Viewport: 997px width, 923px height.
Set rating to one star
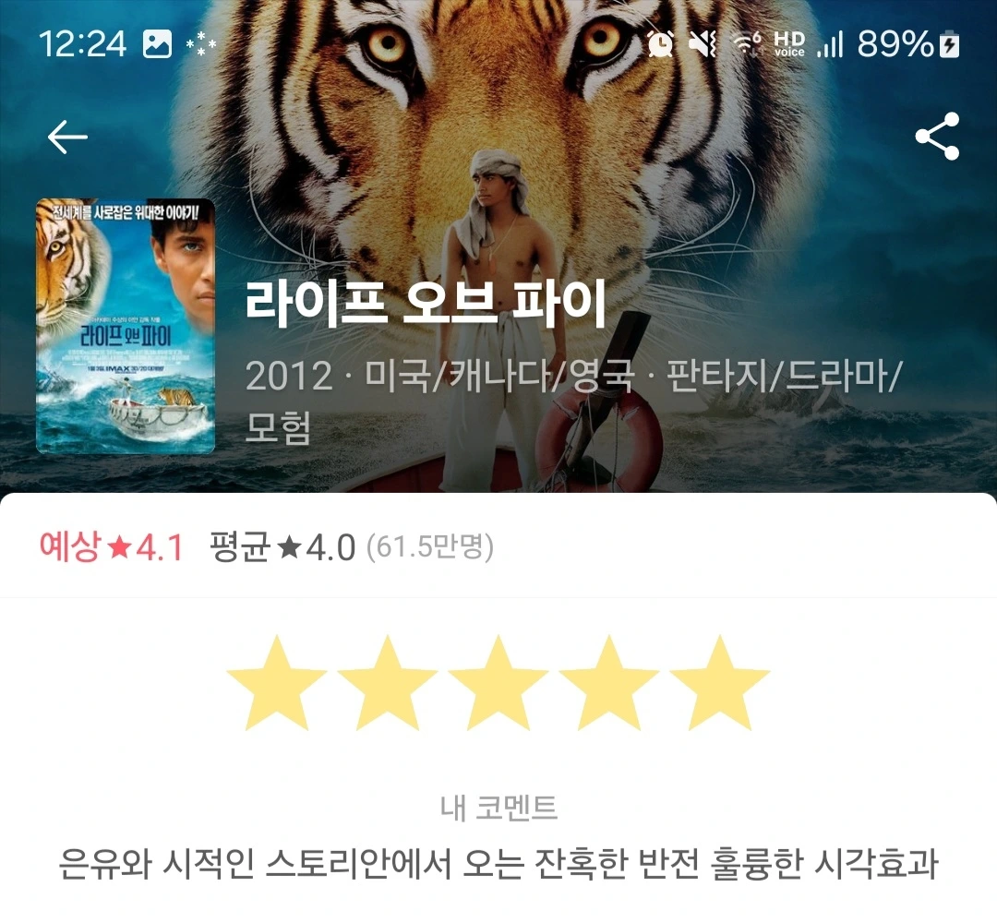coord(277,683)
